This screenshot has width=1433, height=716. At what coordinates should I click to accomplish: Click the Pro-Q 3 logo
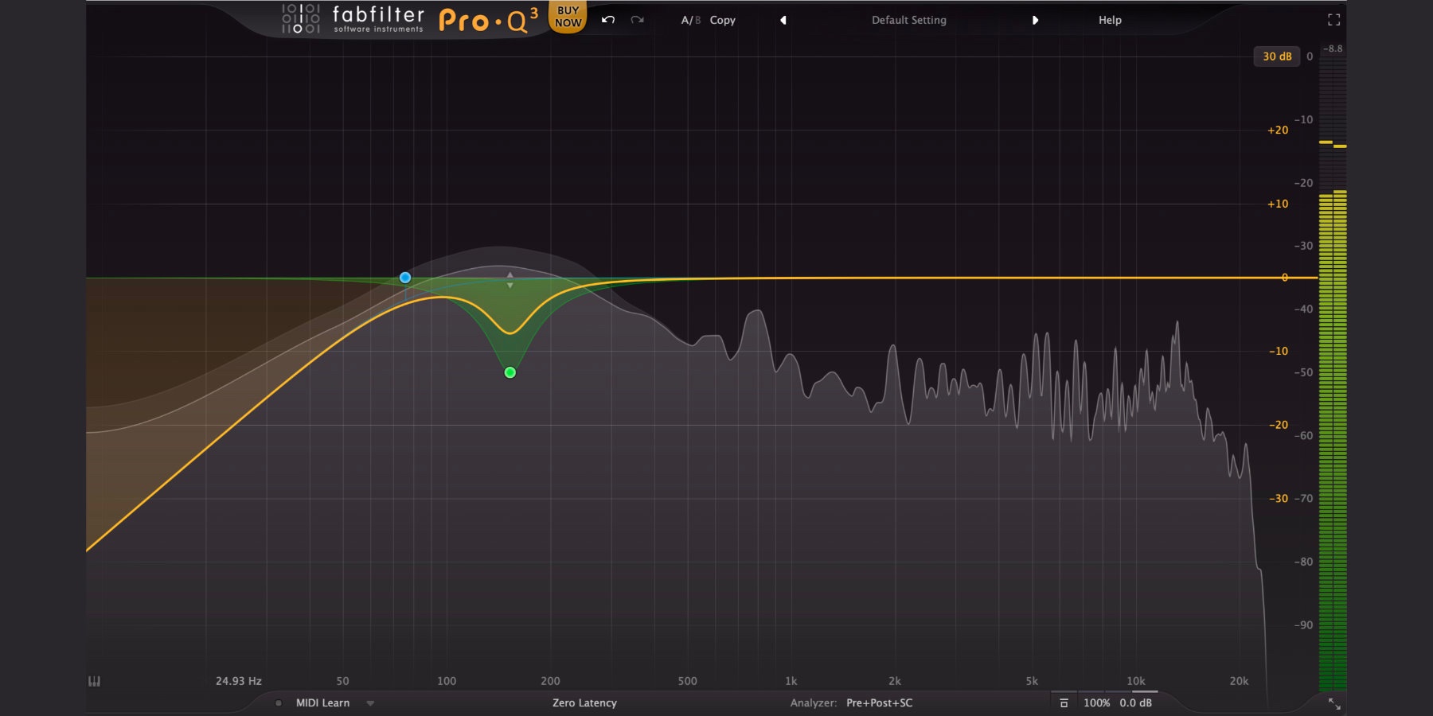point(490,19)
